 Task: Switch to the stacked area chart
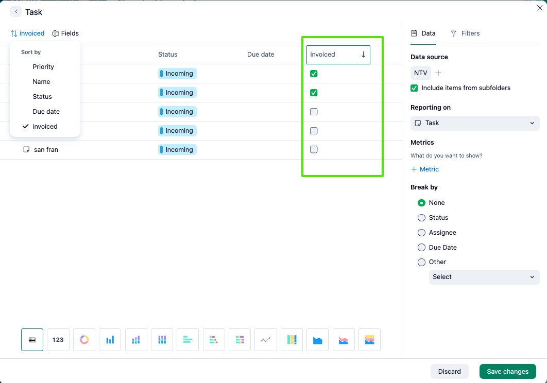point(369,340)
